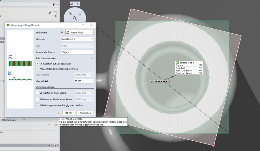Open the Abhängig von tab

click(x=9, y=120)
